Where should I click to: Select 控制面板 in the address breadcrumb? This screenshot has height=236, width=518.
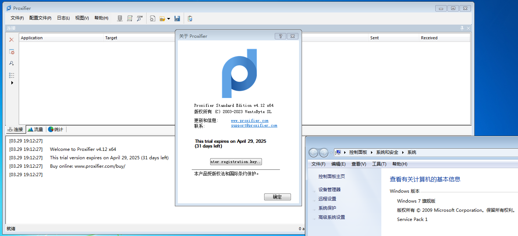pos(358,152)
